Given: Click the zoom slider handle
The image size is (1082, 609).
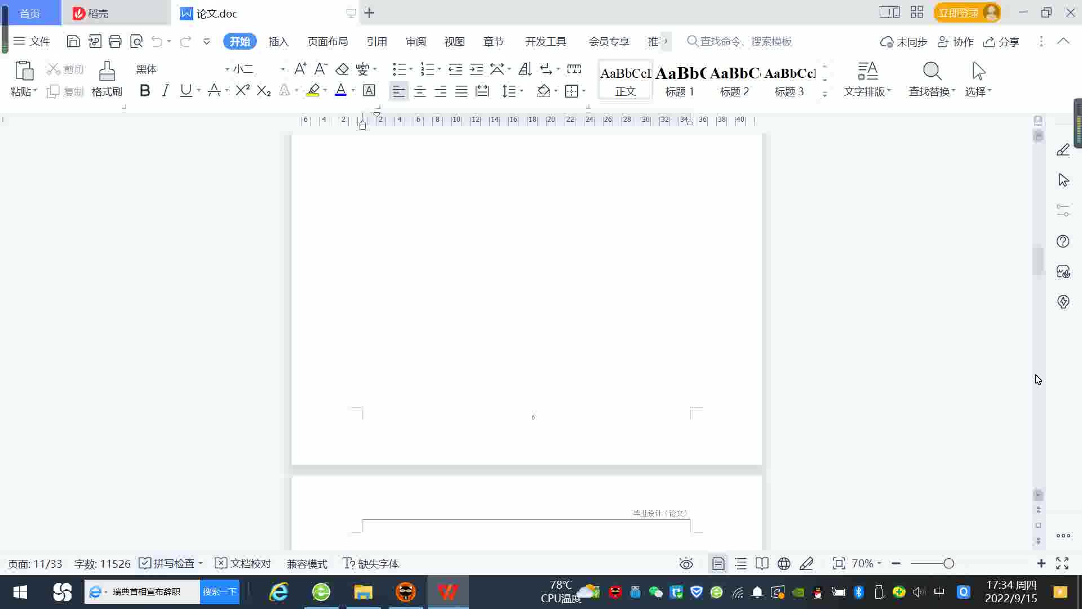Looking at the screenshot, I should click(948, 564).
